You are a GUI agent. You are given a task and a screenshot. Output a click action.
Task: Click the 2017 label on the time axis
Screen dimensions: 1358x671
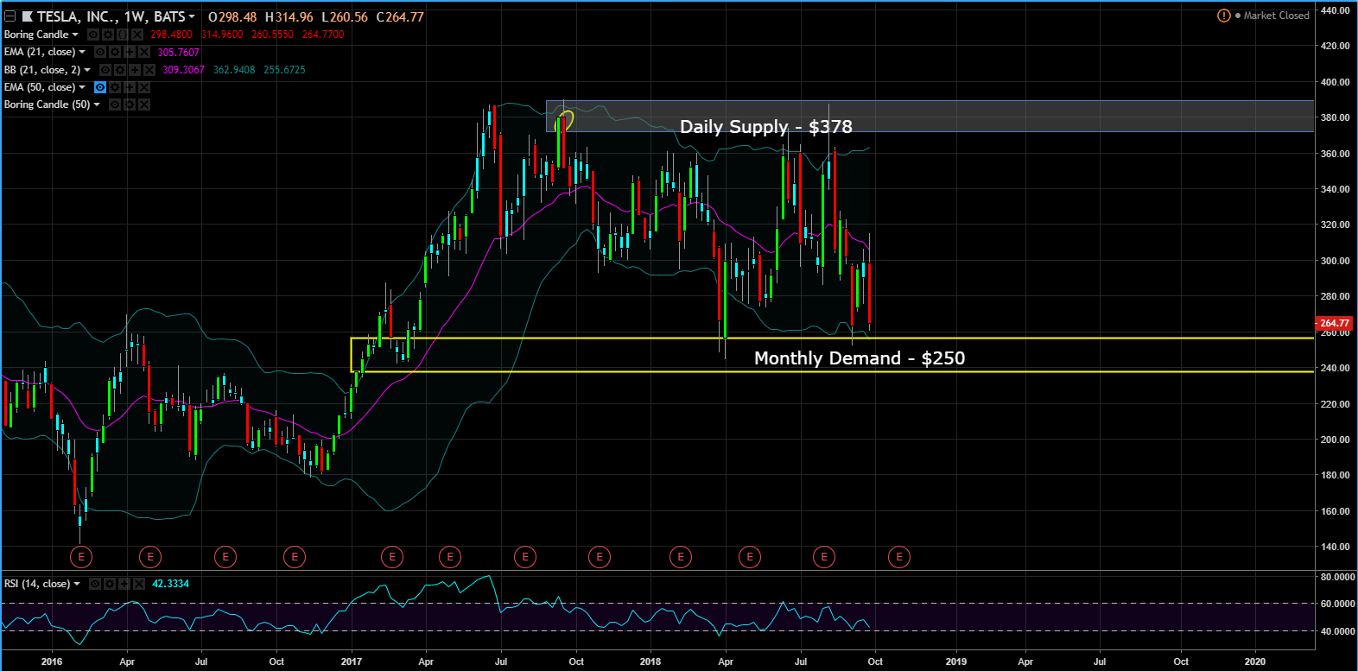click(352, 662)
